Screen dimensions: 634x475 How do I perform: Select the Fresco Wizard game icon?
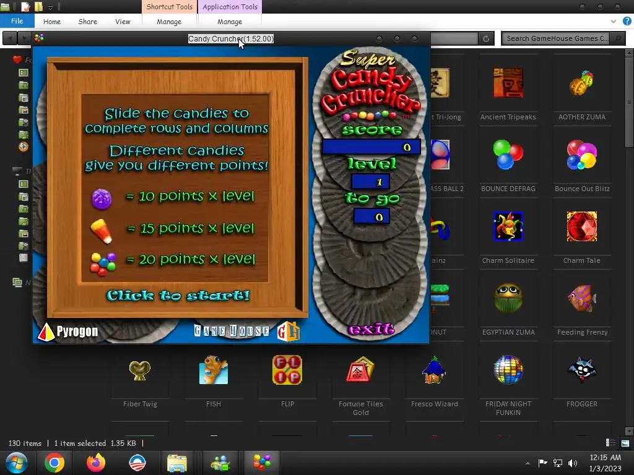(x=434, y=370)
